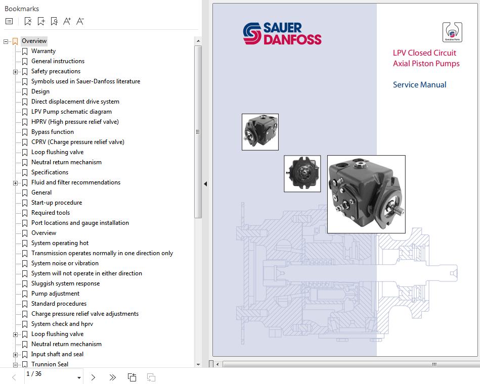480x384 pixels.
Task: Go to Pump adjustment bookmark
Action: point(55,294)
